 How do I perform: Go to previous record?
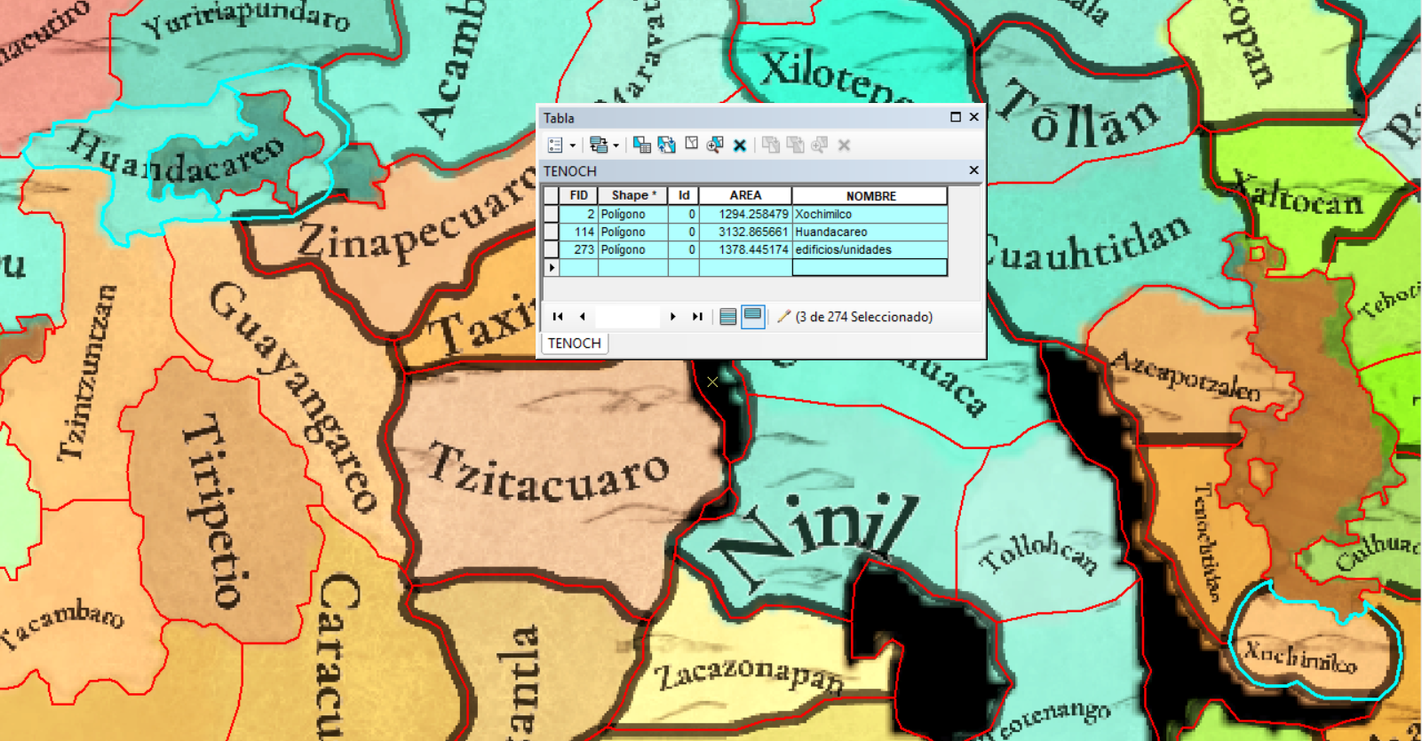click(x=582, y=317)
